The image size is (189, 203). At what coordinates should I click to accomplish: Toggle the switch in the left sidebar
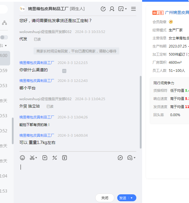click(4, 37)
